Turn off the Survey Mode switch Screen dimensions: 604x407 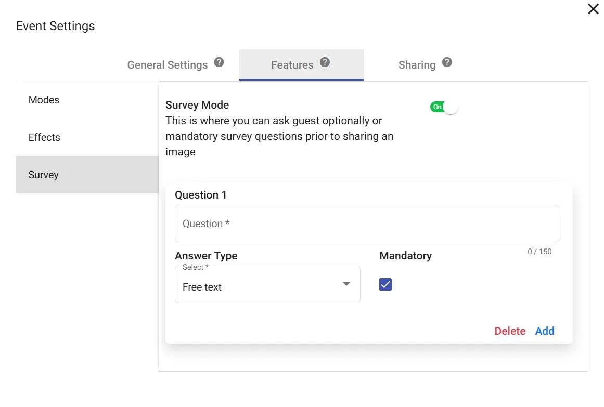(444, 107)
